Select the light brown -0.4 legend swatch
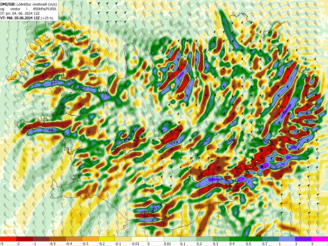 [74, 239]
